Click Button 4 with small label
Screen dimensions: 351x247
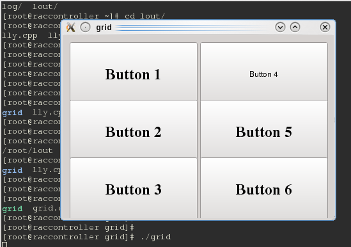pos(264,71)
